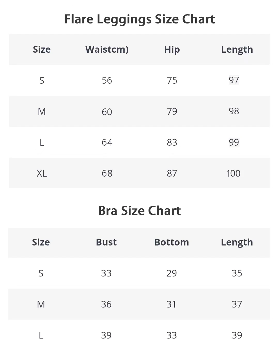Select the waist value 64

(x=107, y=142)
